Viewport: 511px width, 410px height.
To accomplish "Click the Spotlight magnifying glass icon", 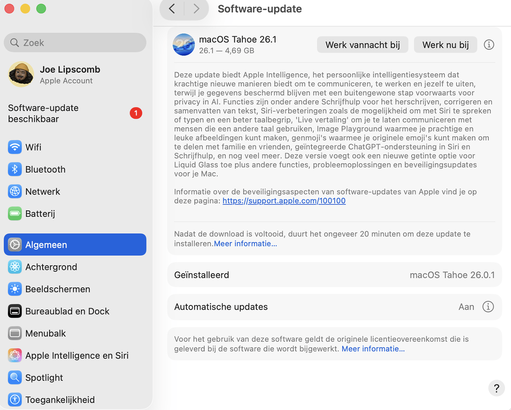I will coord(14,377).
